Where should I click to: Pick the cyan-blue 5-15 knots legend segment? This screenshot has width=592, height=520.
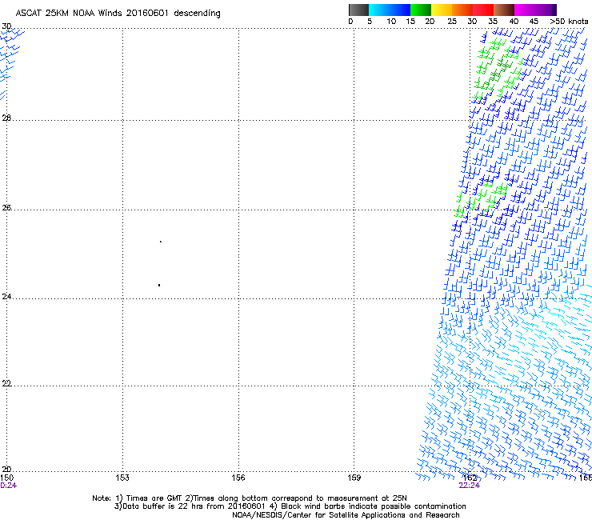coord(390,10)
